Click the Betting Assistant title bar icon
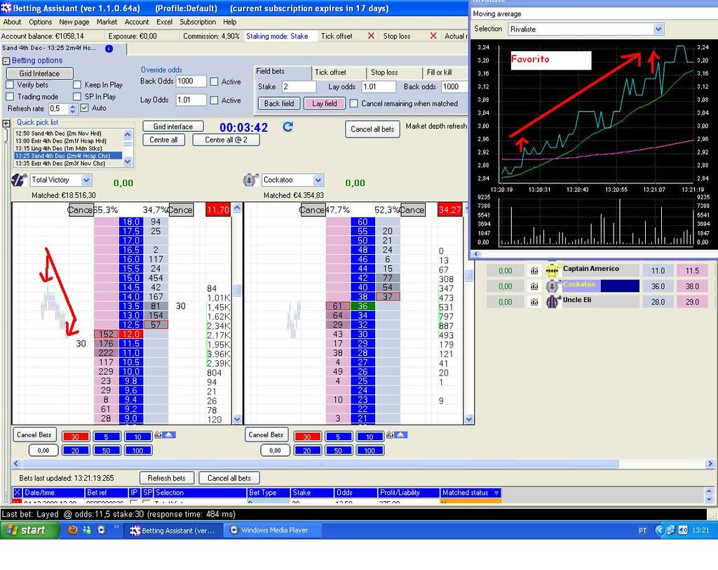Image resolution: width=718 pixels, height=570 pixels. pyautogui.click(x=6, y=8)
